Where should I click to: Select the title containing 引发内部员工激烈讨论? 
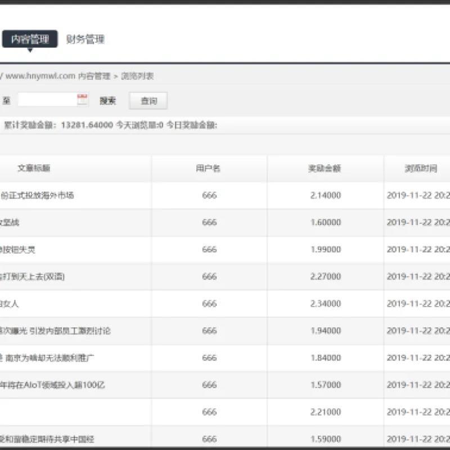tap(55, 331)
